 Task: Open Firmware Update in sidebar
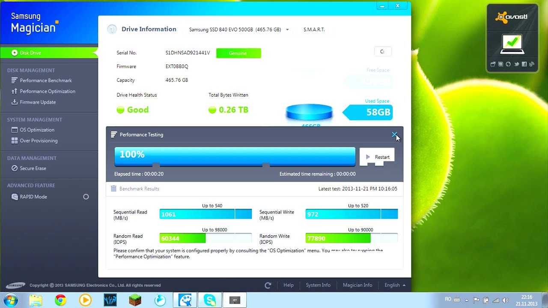tap(38, 102)
